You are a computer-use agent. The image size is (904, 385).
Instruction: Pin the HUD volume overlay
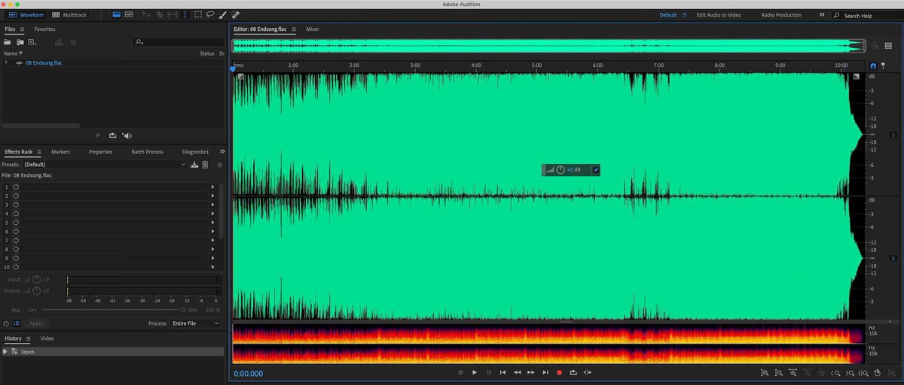tap(595, 170)
